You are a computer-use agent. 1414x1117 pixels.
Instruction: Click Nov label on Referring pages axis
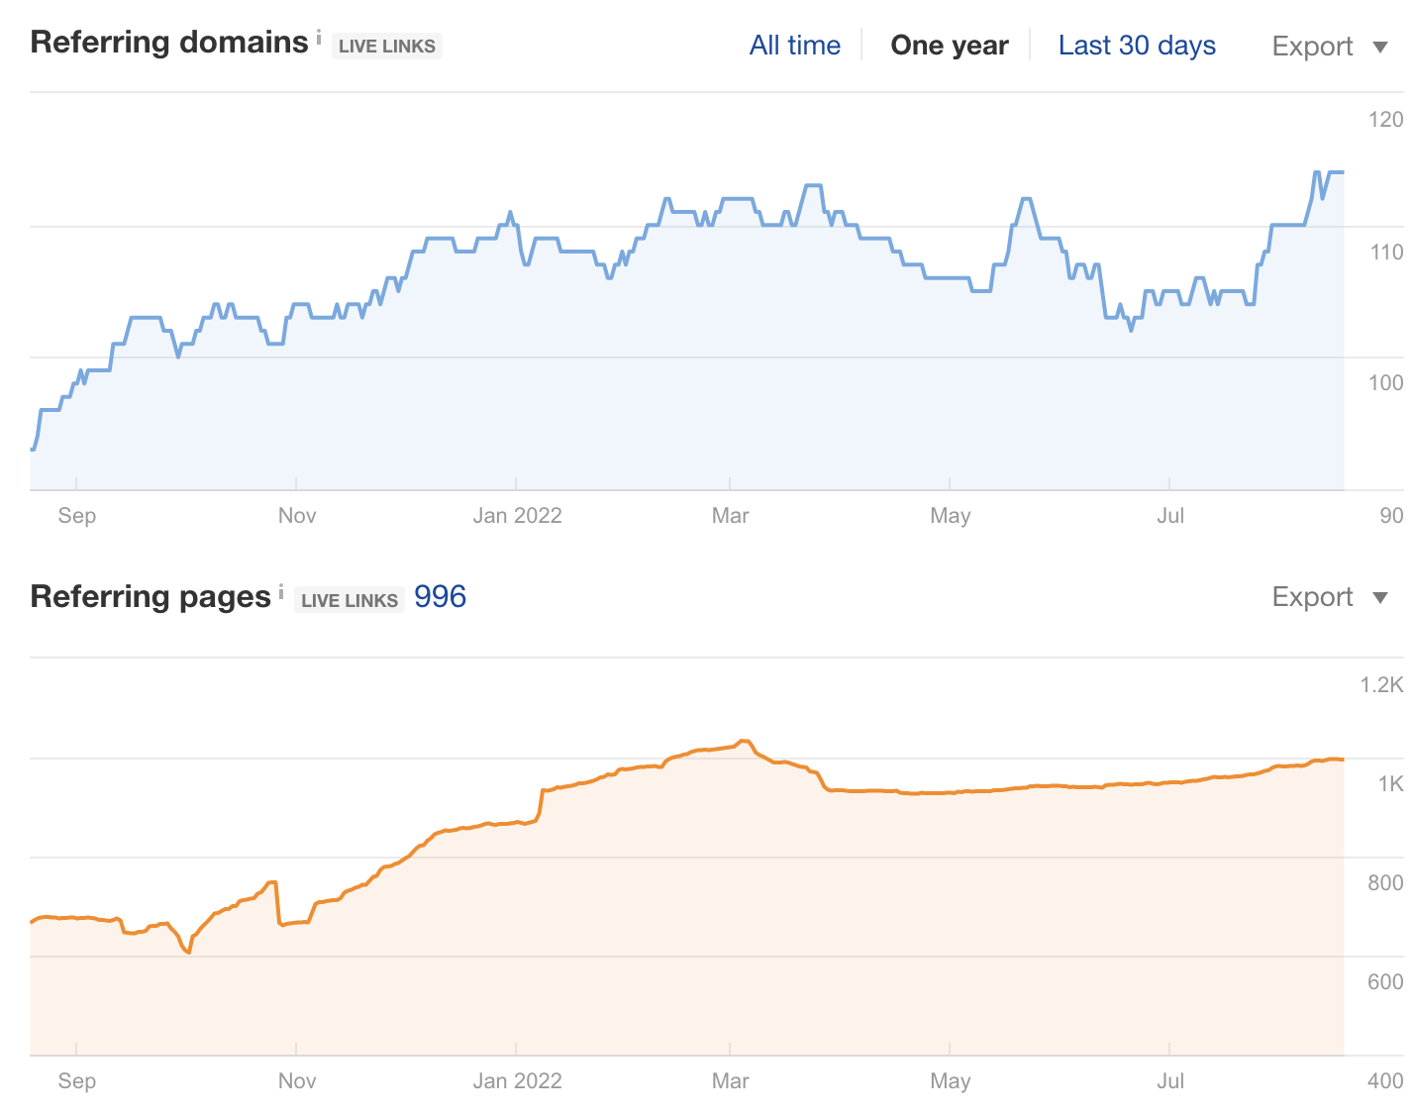tap(297, 1080)
